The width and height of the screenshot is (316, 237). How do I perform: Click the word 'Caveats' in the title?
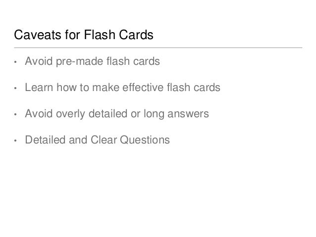(x=38, y=35)
